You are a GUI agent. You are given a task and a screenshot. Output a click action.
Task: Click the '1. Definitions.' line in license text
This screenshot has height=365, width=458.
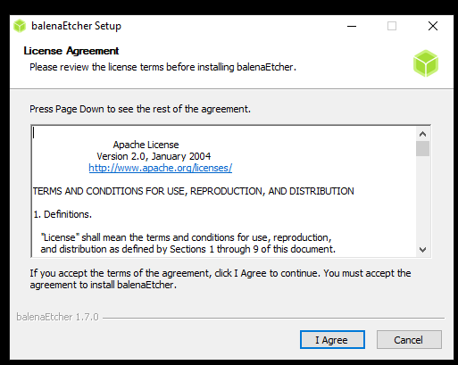(x=62, y=214)
